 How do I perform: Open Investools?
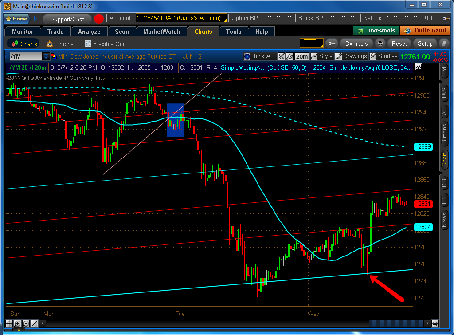(x=376, y=31)
